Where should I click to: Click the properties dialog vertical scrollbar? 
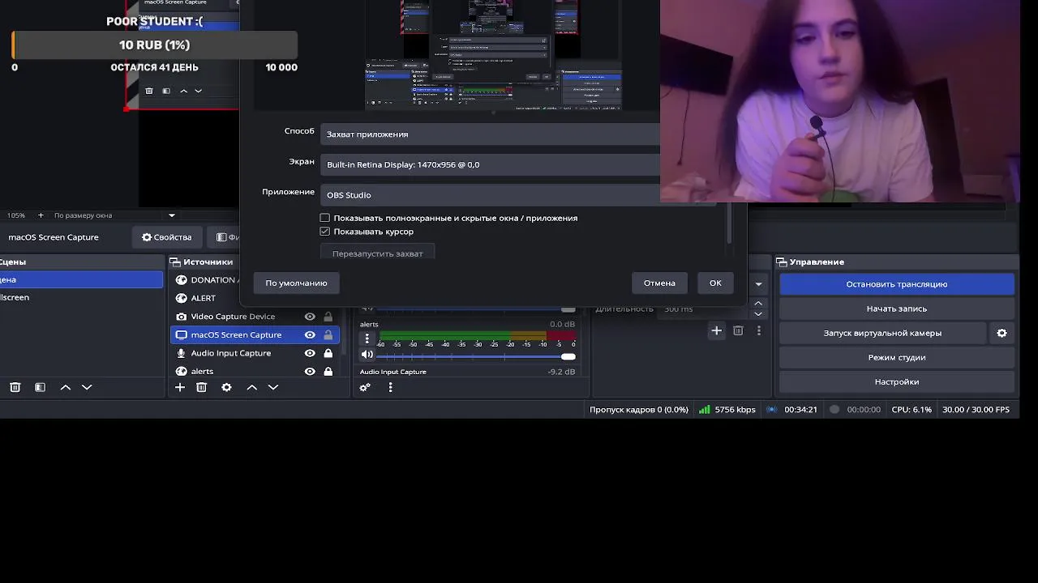pos(729,223)
